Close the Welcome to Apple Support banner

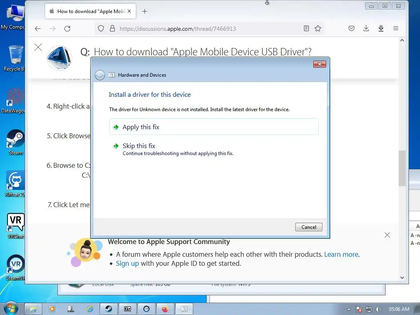pos(387,235)
